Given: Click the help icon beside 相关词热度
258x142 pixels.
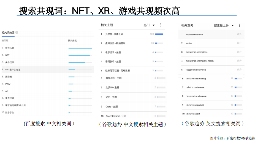Looking at the screenshot, I should tap(17, 33).
